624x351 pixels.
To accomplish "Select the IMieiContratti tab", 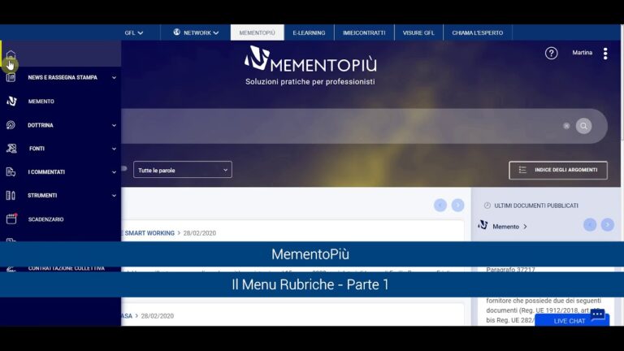I will tap(364, 32).
